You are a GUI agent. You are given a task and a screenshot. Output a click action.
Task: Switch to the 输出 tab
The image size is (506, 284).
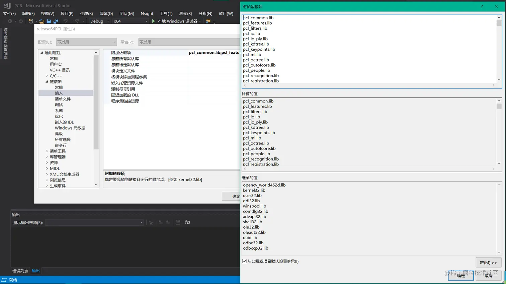pyautogui.click(x=35, y=271)
